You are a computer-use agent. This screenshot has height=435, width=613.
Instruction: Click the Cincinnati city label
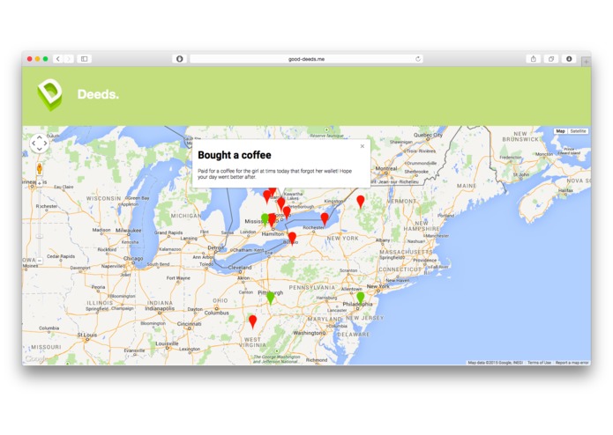point(190,323)
